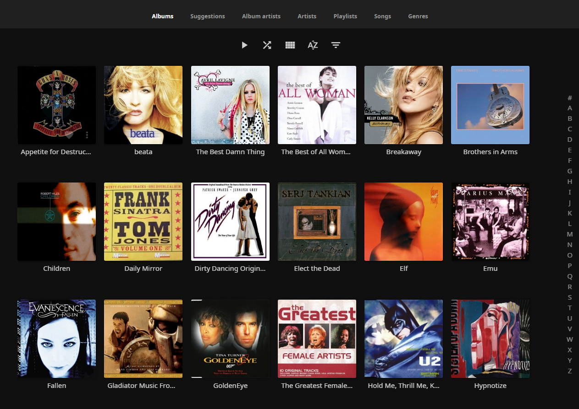This screenshot has height=409, width=579.
Task: Open the Fallen album by Evanescence
Action: [x=56, y=339]
